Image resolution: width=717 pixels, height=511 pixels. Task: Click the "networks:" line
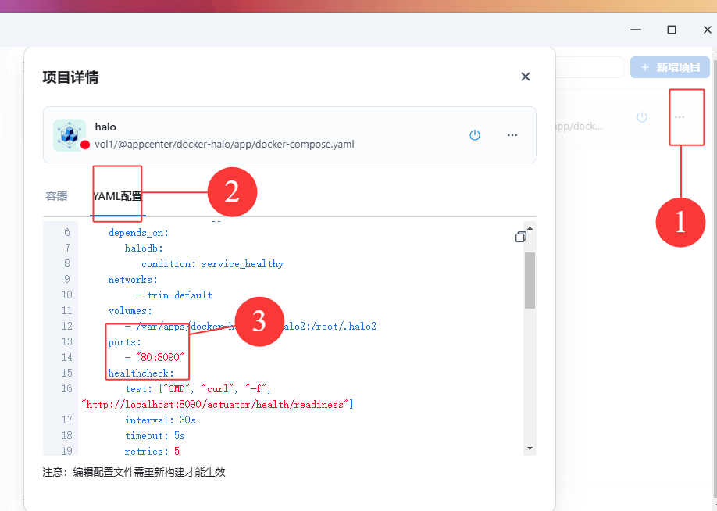coord(133,280)
